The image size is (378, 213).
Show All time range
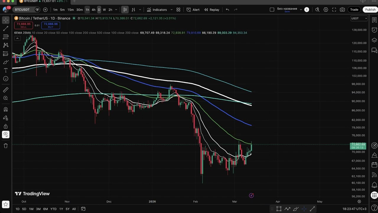coord(74,209)
